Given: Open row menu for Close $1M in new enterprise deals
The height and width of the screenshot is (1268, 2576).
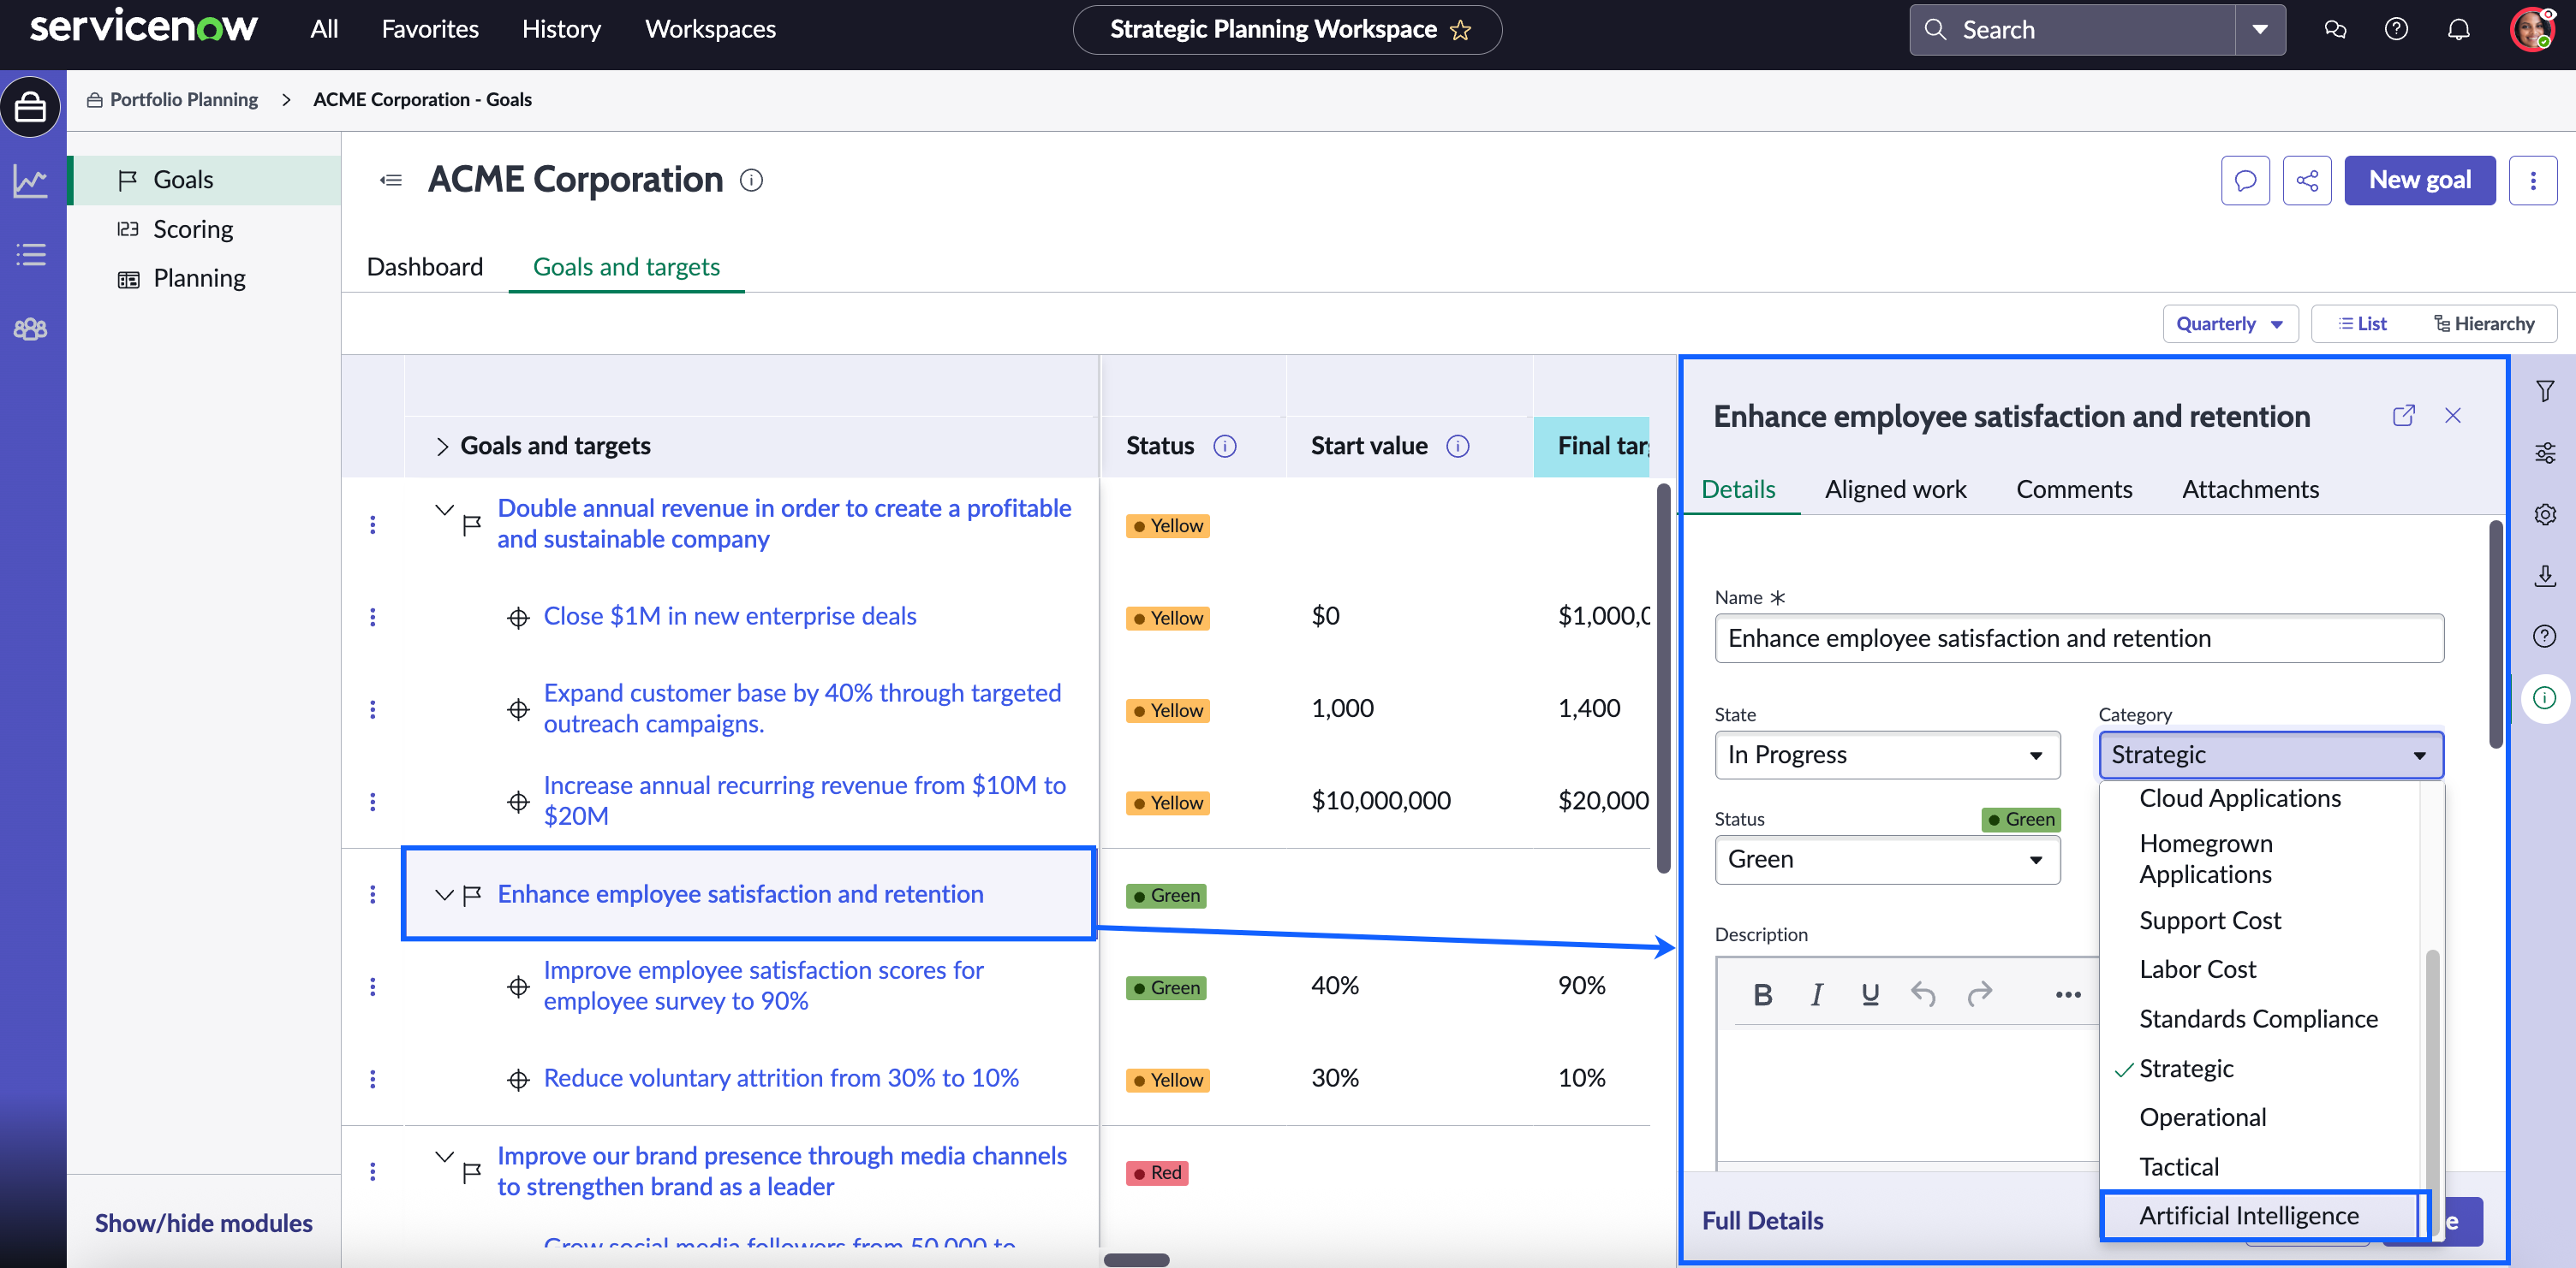Looking at the screenshot, I should [x=373, y=617].
